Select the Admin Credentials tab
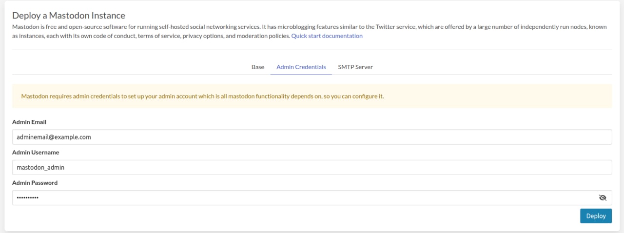The image size is (624, 233). [301, 67]
